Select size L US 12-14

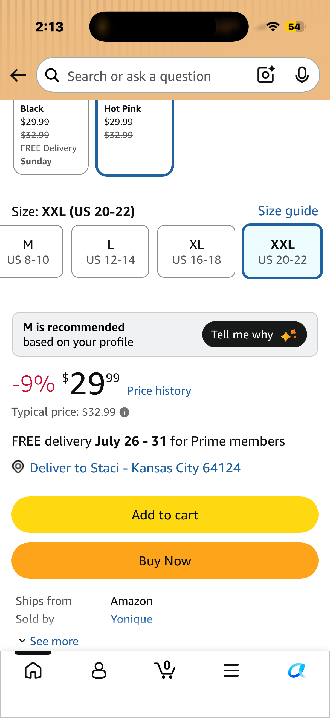[x=110, y=251]
